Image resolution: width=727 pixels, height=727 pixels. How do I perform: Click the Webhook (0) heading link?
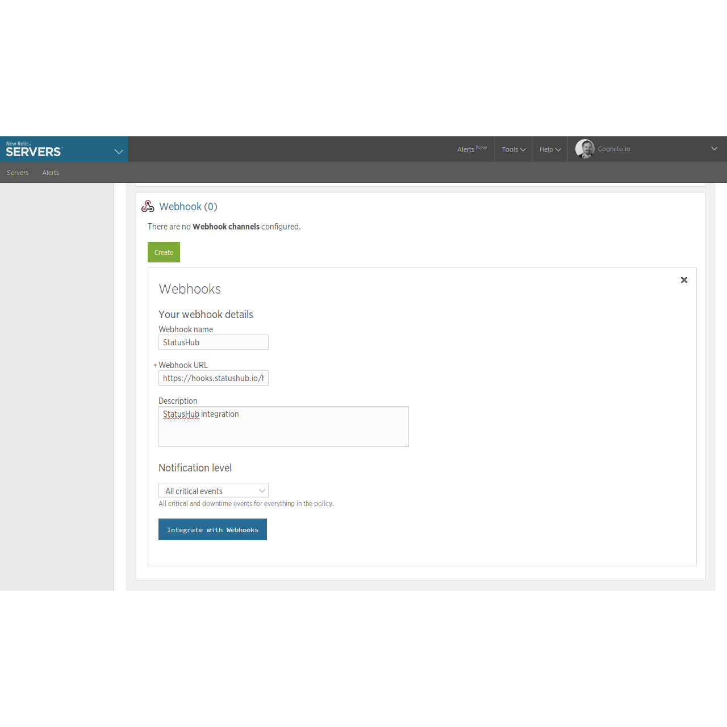188,206
